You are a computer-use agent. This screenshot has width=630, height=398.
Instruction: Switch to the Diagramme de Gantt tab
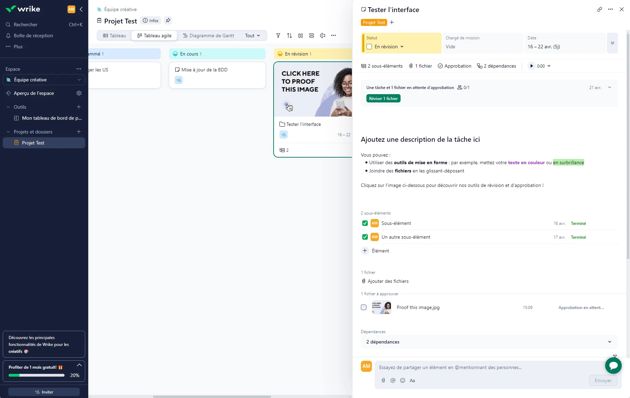tap(208, 36)
